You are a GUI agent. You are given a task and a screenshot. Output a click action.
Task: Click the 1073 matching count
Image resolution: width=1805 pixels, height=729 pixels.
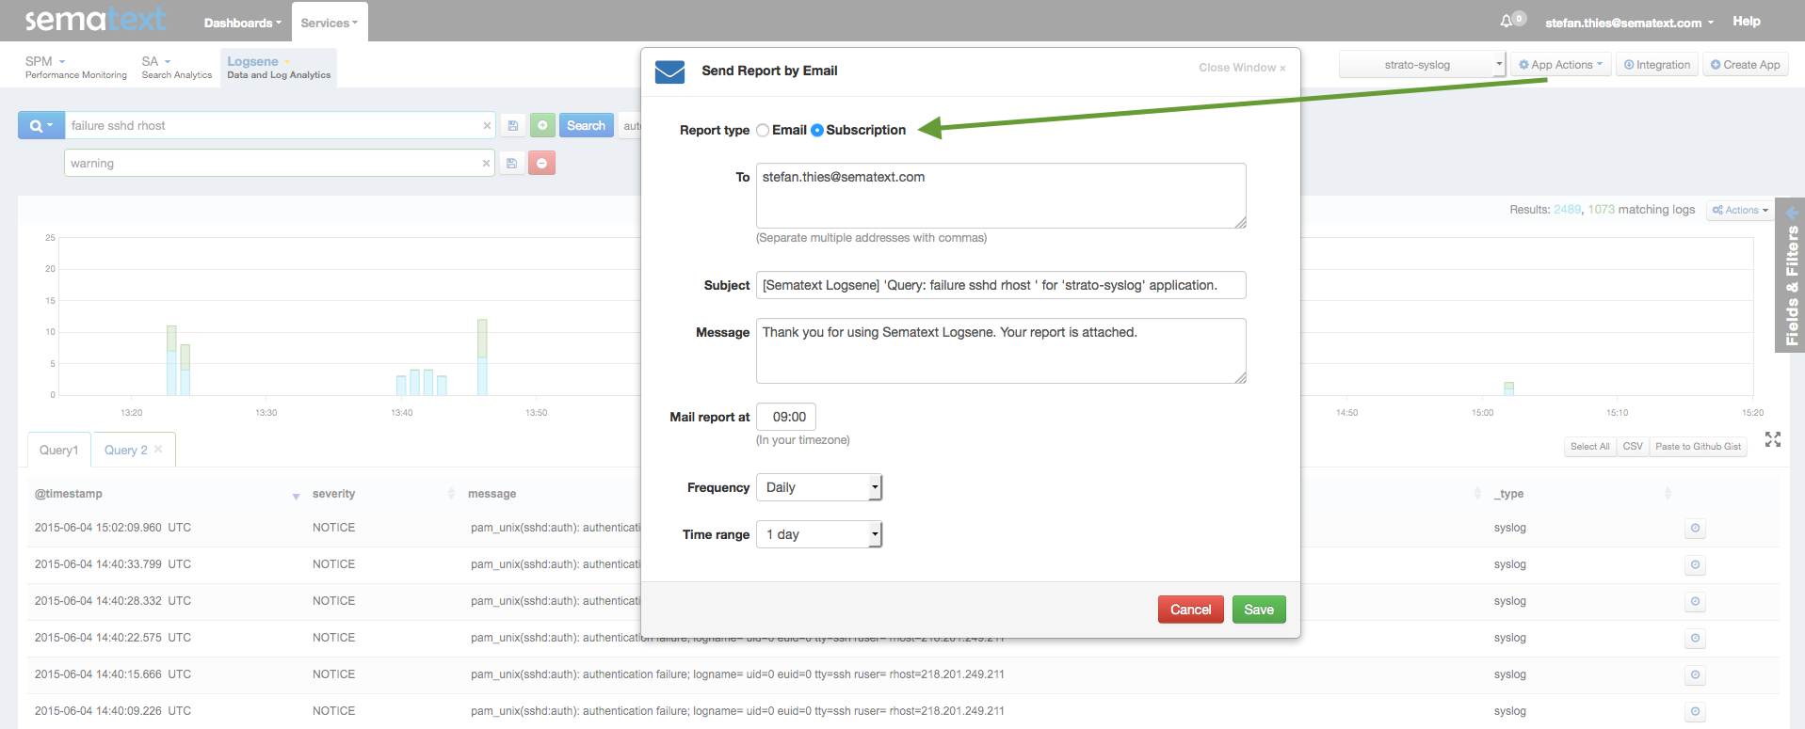[x=1601, y=210]
